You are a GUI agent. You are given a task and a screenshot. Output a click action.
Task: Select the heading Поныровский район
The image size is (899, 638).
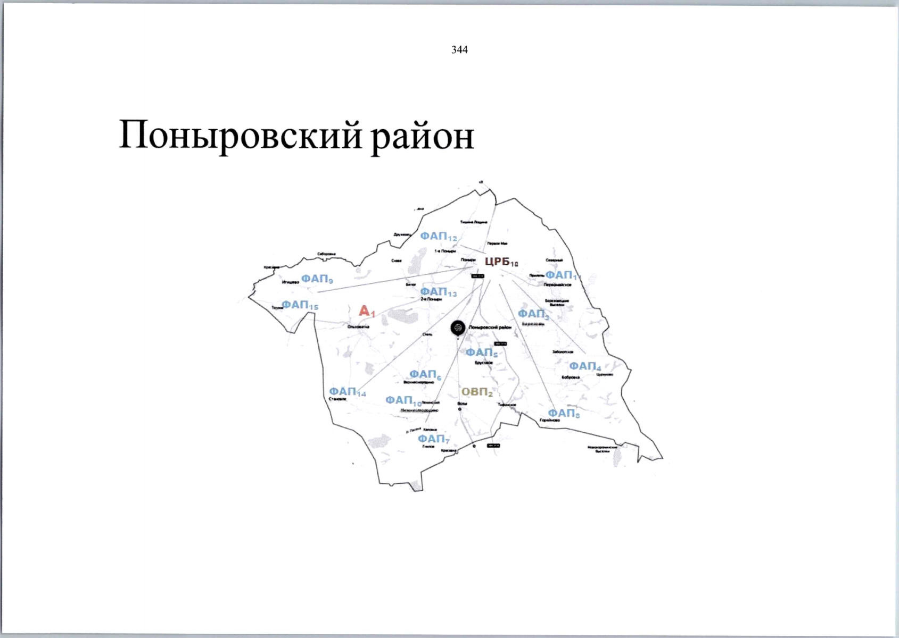point(296,137)
